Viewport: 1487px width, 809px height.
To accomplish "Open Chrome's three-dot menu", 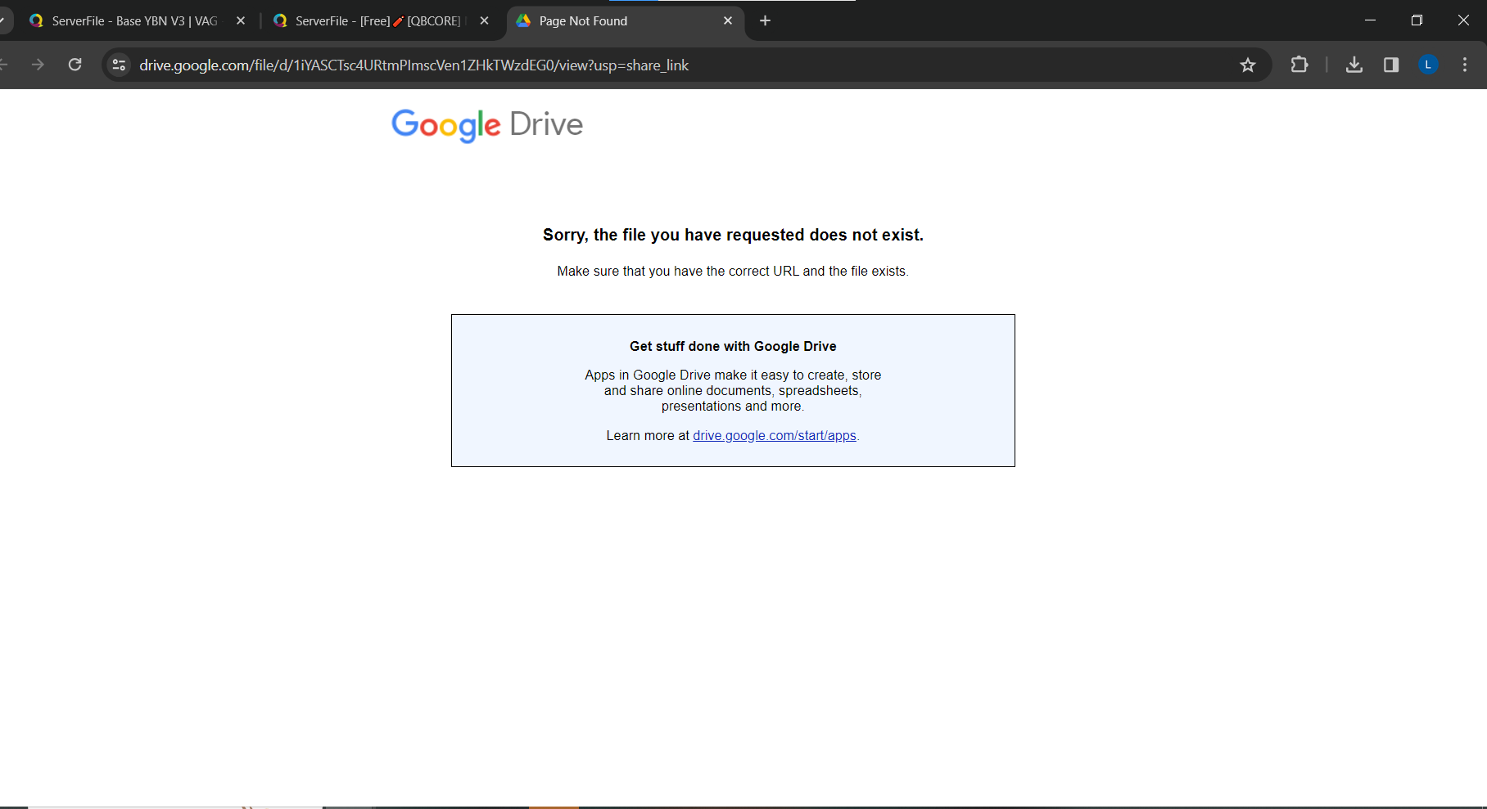I will pyautogui.click(x=1465, y=65).
